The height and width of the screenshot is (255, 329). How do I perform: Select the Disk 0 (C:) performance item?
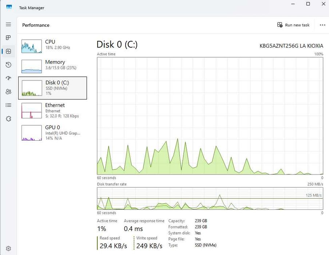[x=52, y=88]
